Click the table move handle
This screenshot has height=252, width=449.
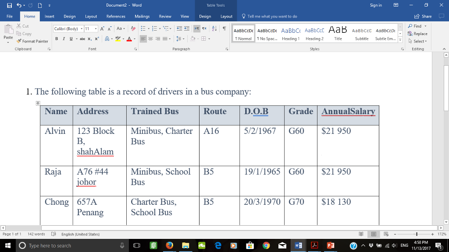click(x=38, y=103)
